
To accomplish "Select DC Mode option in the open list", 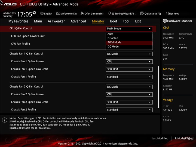I will pos(129,47).
